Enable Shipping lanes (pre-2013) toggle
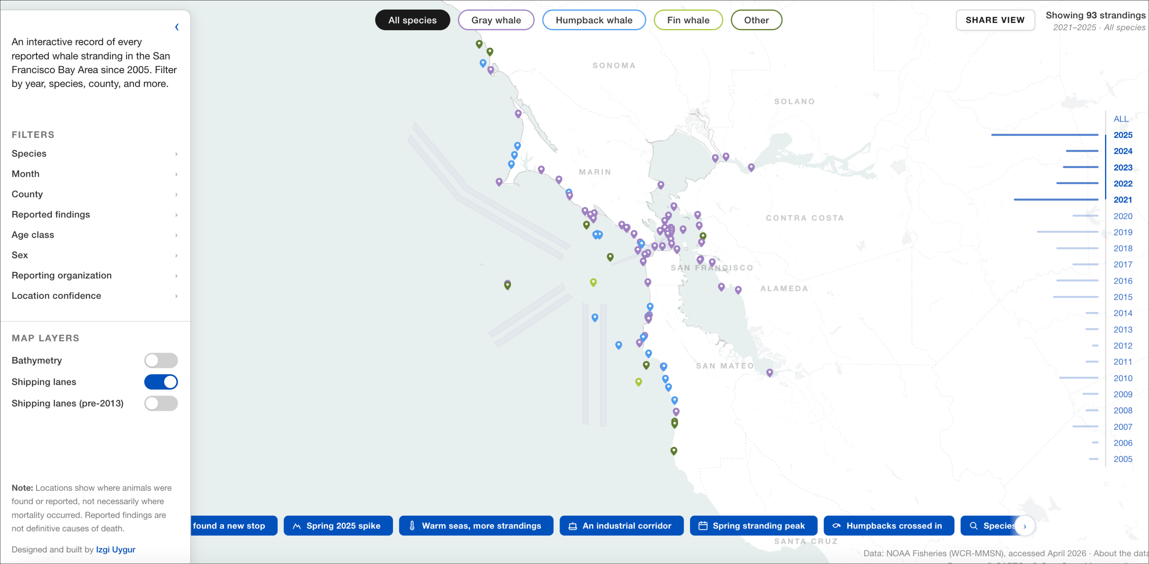The width and height of the screenshot is (1149, 564). 161,403
